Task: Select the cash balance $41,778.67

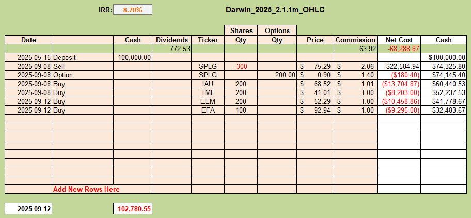Action: (x=443, y=101)
